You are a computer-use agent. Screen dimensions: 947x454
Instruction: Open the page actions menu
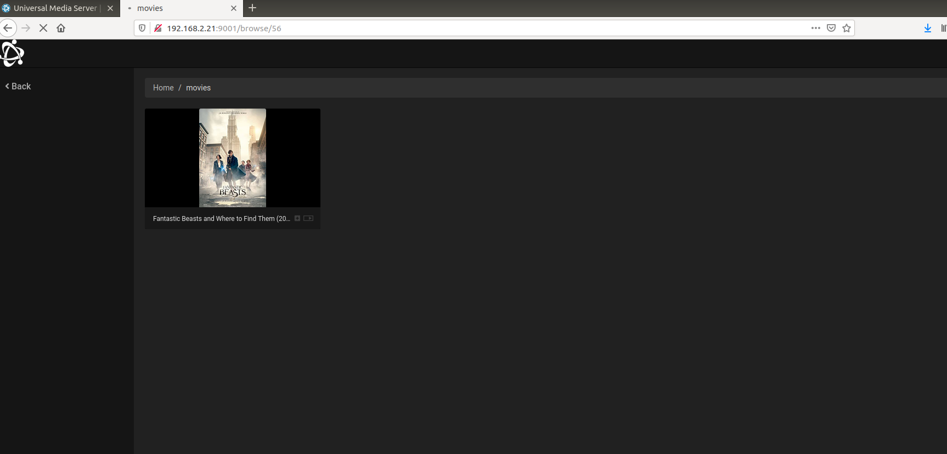coord(816,28)
